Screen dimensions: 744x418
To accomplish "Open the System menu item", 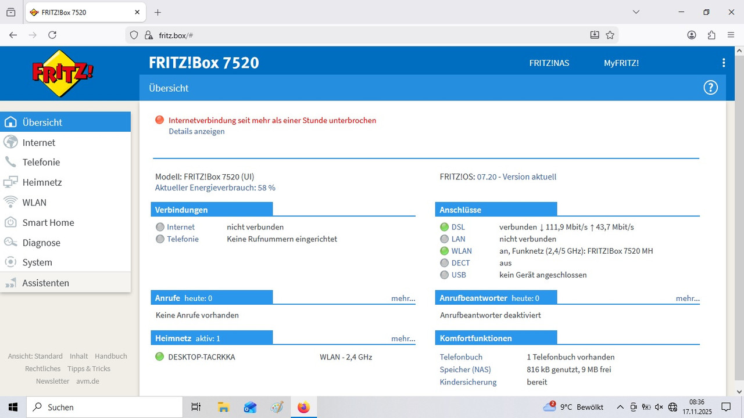I will [65, 262].
